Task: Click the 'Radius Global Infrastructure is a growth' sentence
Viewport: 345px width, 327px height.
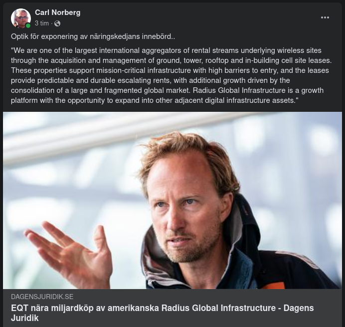Action: [x=256, y=90]
